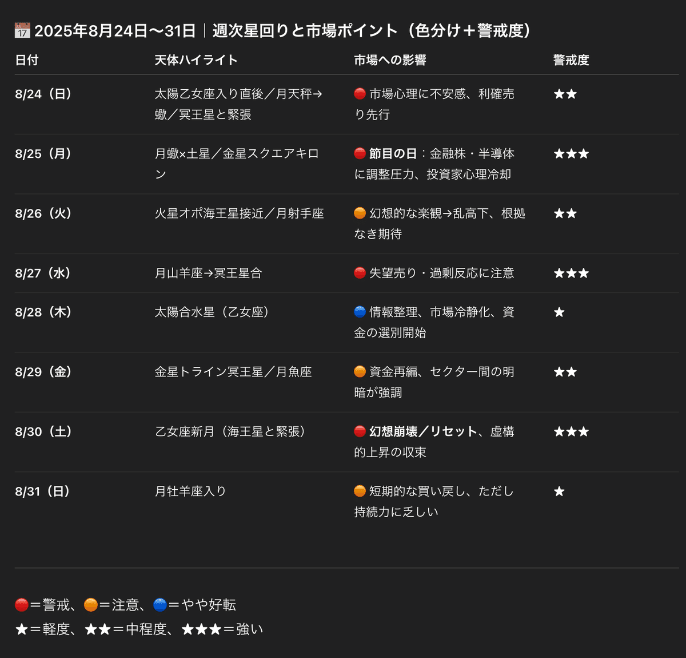The height and width of the screenshot is (658, 686).
Task: Click the cell 太陽合水星（乙女座）
Action: pyautogui.click(x=212, y=312)
